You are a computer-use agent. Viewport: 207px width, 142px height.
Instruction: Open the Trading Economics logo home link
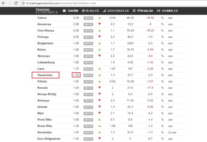click(46, 11)
